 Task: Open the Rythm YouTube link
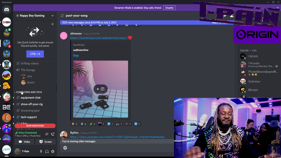(x=117, y=137)
